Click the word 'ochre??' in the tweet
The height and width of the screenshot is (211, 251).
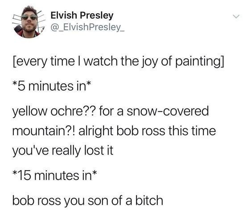(x=73, y=111)
